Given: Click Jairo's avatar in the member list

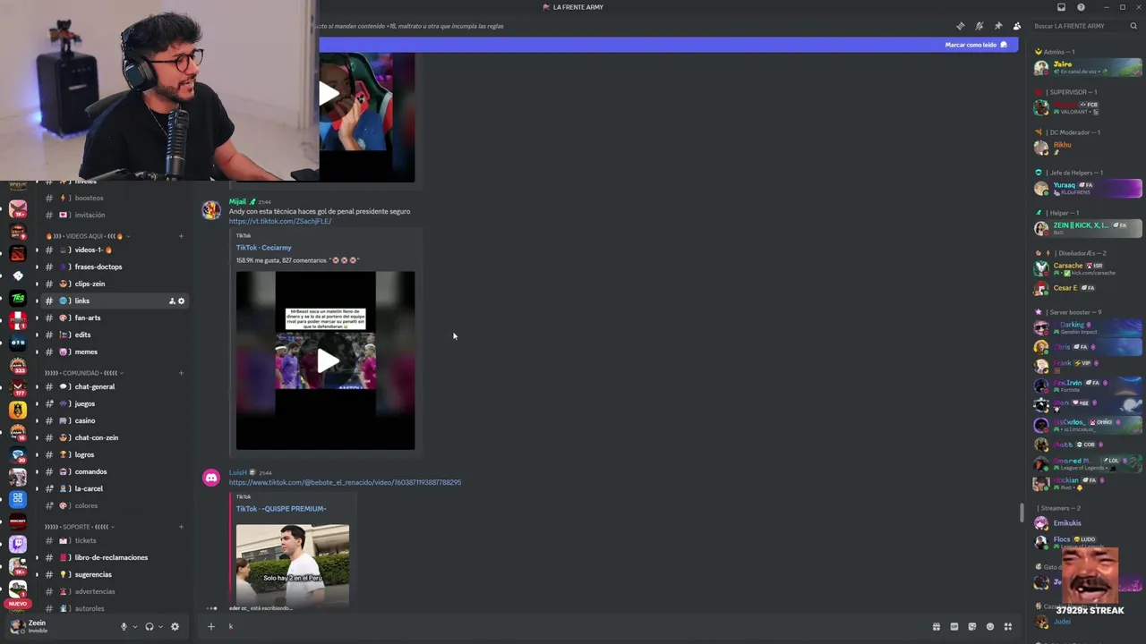Looking at the screenshot, I should click(x=1041, y=67).
